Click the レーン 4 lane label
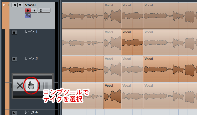Image resolution: width=197 pixels, height=115 pixels. coord(31,112)
